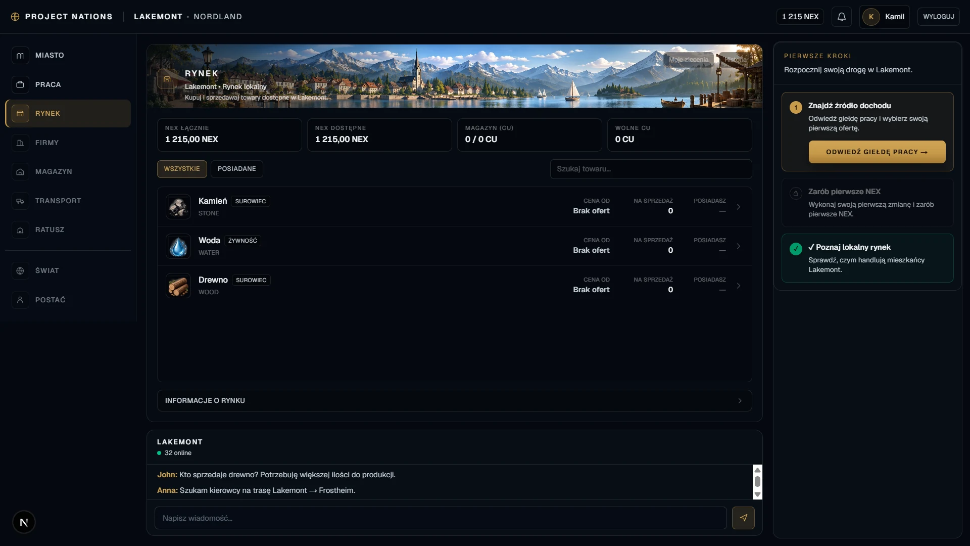Toggle the Poznaj lokalny rynek checkmark
Viewport: 970px width, 546px height.
click(796, 249)
